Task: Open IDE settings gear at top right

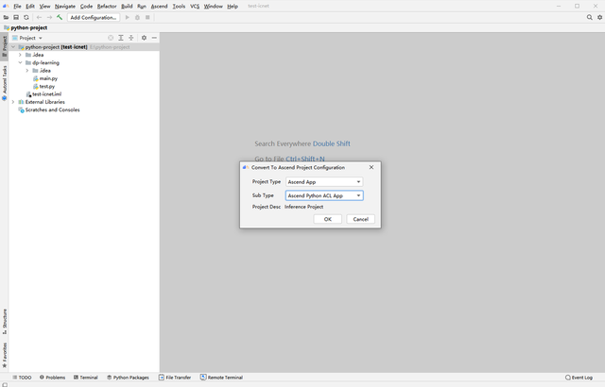Action: coord(599,17)
